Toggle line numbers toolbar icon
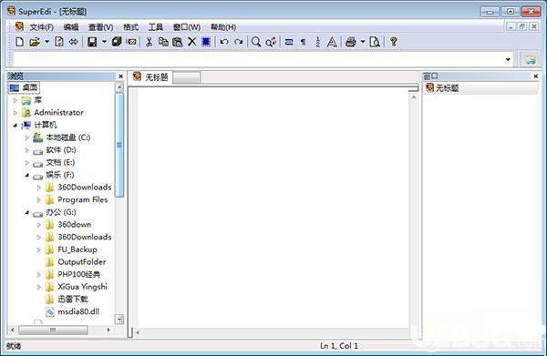Viewport: 547px width, 356px height. coord(317,42)
